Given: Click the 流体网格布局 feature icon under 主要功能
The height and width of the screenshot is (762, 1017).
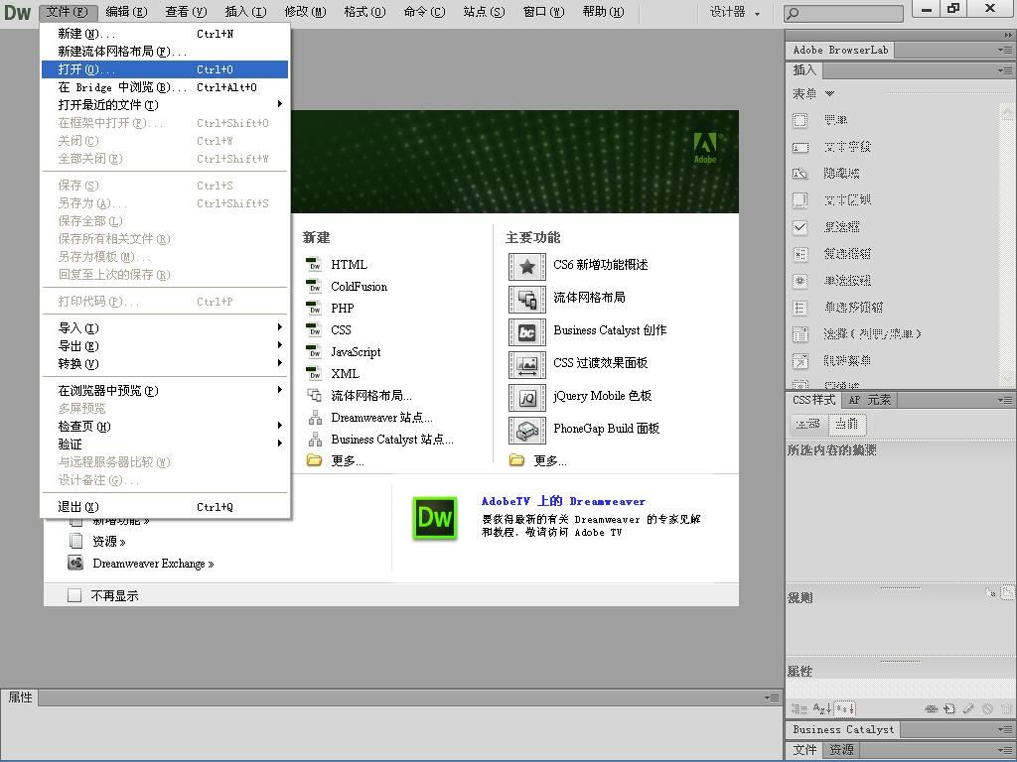Looking at the screenshot, I should pyautogui.click(x=526, y=299).
